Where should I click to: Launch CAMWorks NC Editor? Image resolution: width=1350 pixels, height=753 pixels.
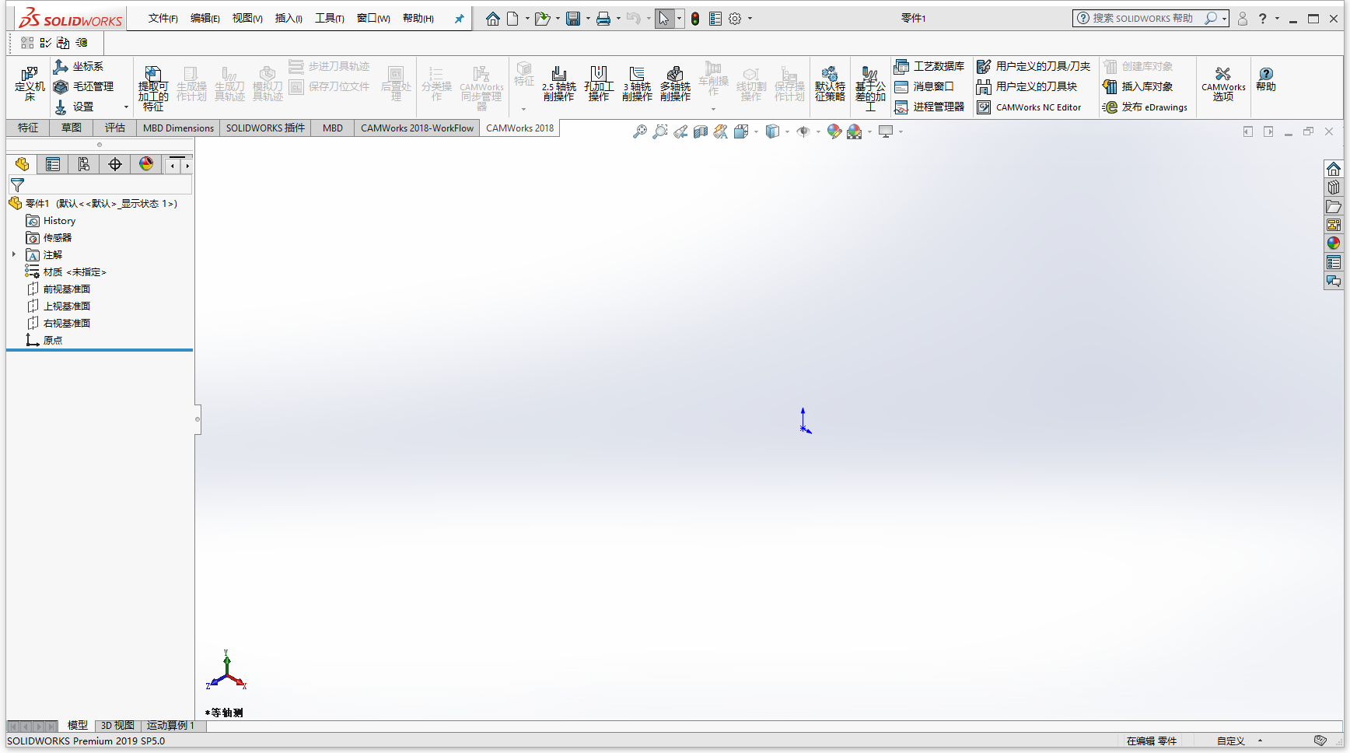pyautogui.click(x=1029, y=107)
